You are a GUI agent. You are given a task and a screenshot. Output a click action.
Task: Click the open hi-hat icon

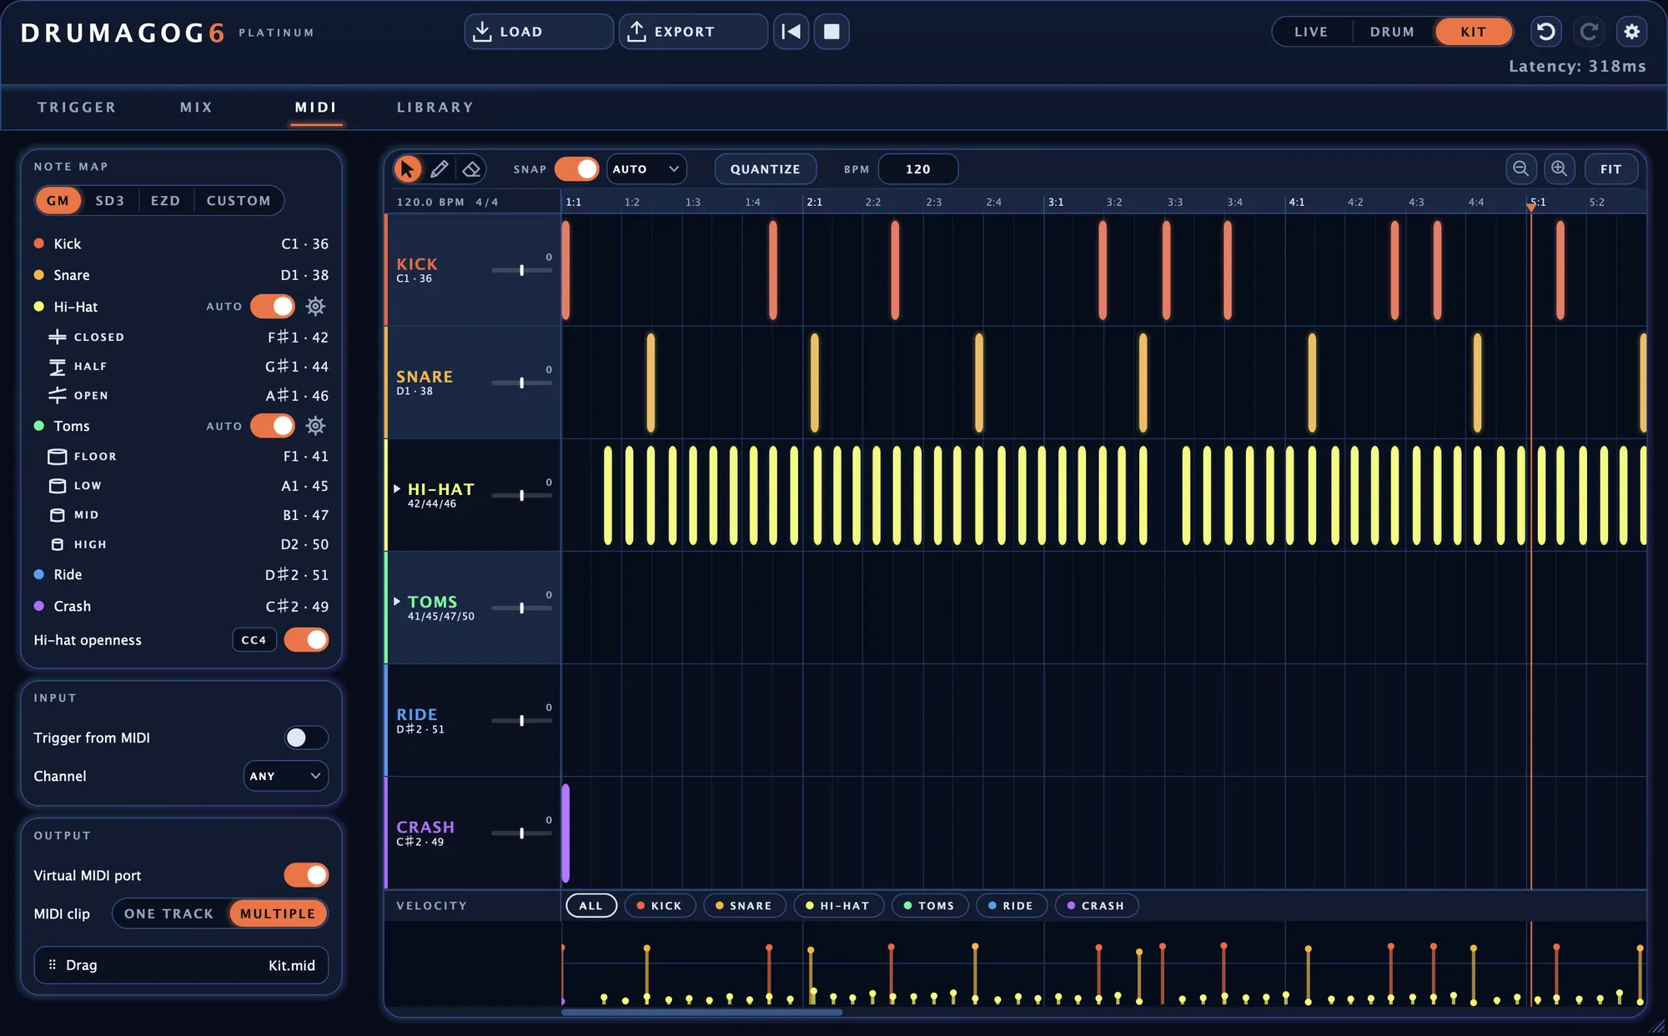pos(57,395)
